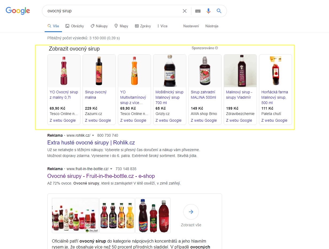
Task: Submit search with magnifier icon
Action: [219, 11]
